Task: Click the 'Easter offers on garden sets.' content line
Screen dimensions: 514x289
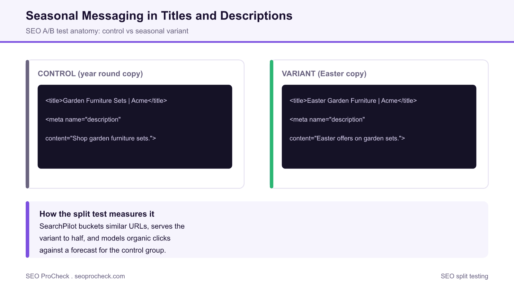Action: 347,138
